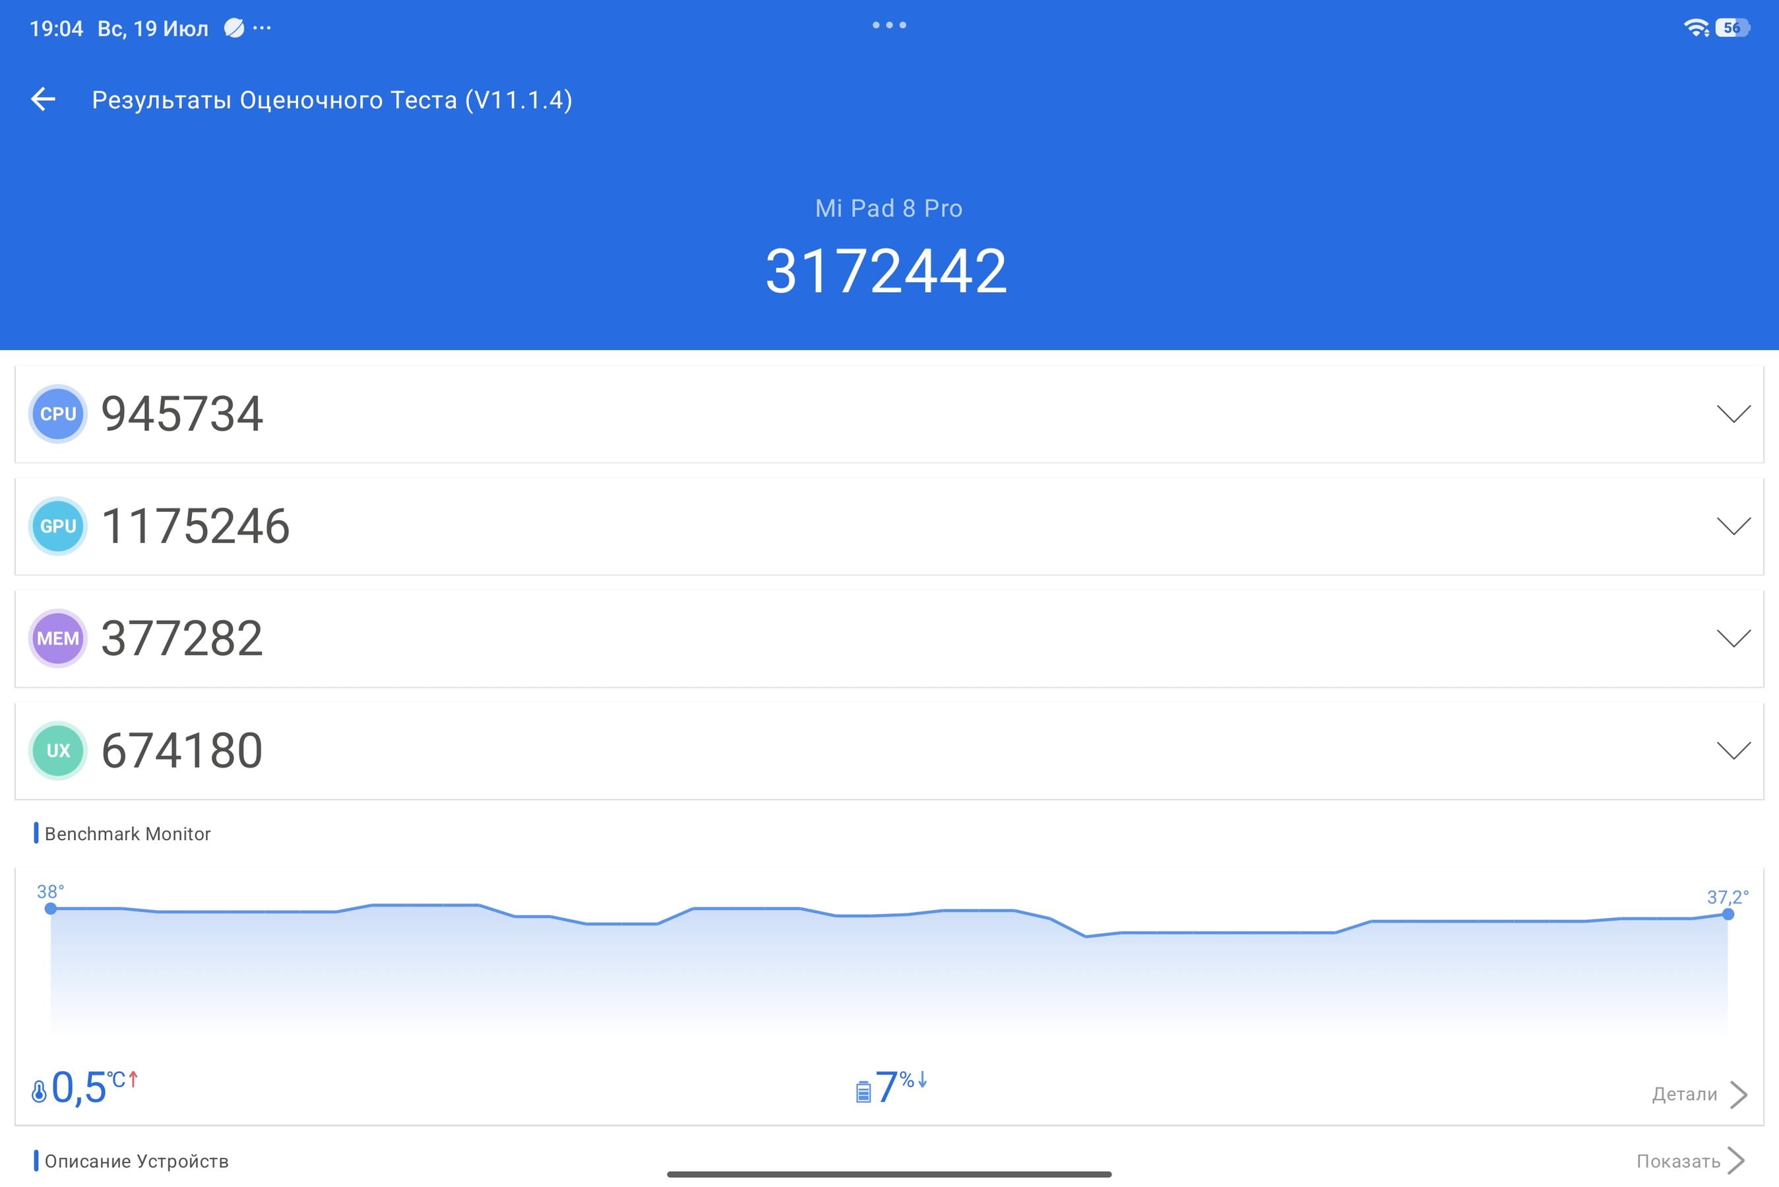Image resolution: width=1779 pixels, height=1187 pixels.
Task: Tap the battery drain icon
Action: pos(863,1091)
